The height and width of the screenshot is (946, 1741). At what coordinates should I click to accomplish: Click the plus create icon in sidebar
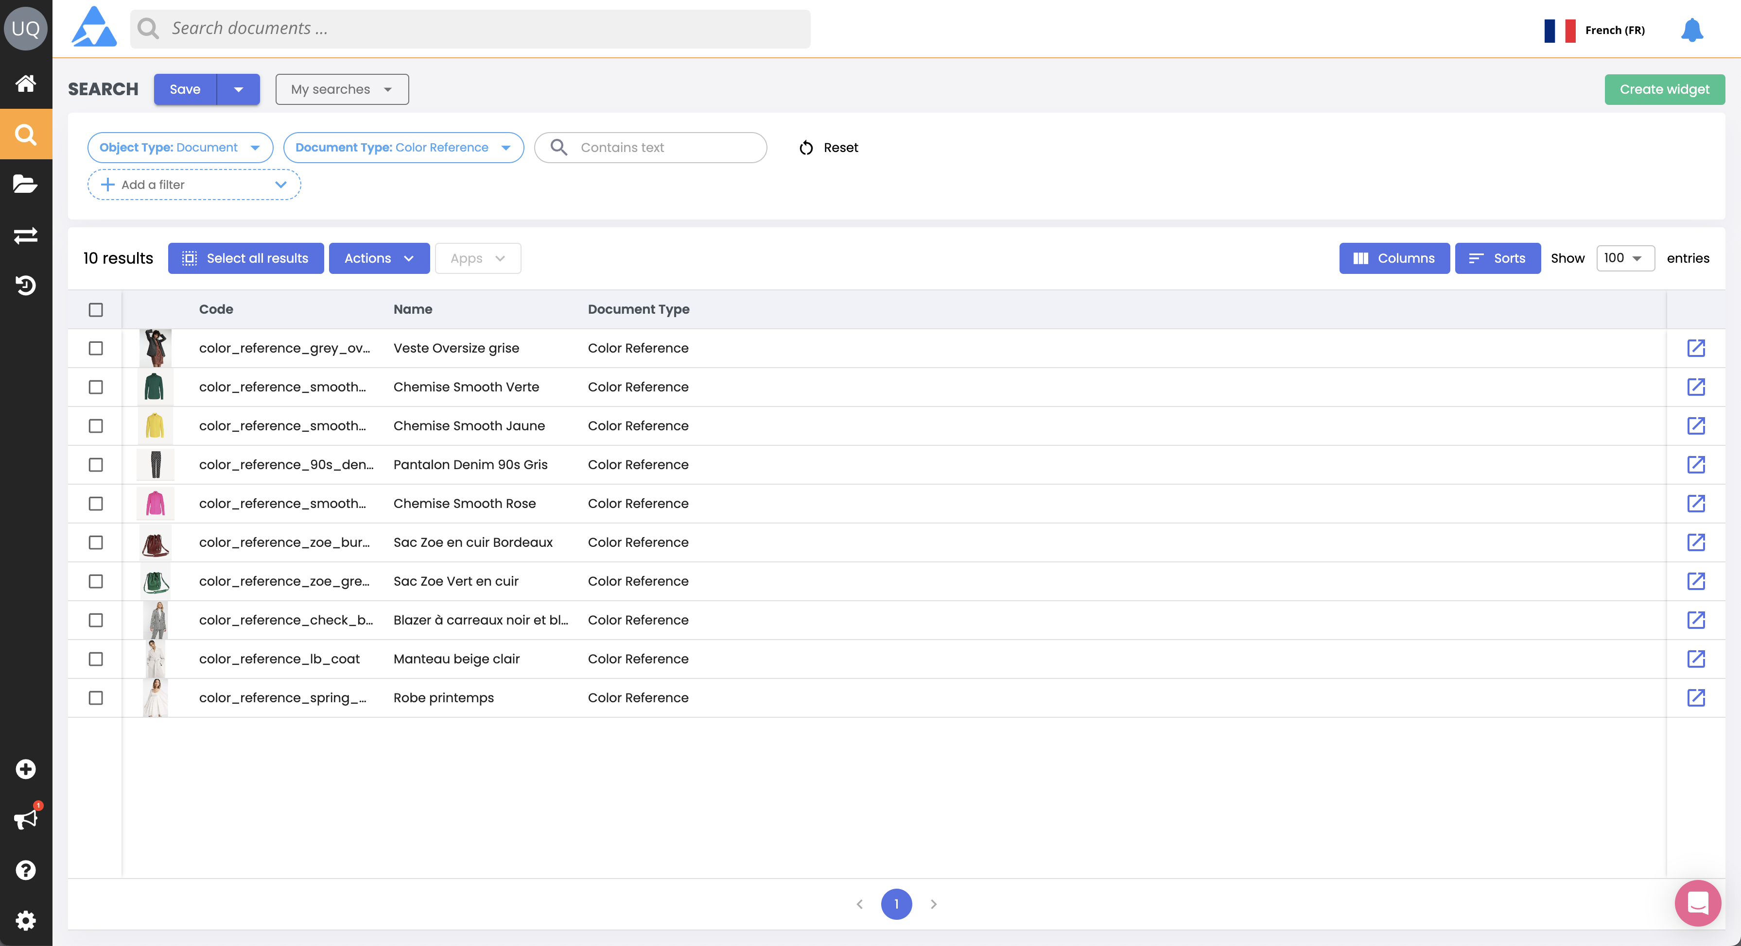[x=26, y=769]
